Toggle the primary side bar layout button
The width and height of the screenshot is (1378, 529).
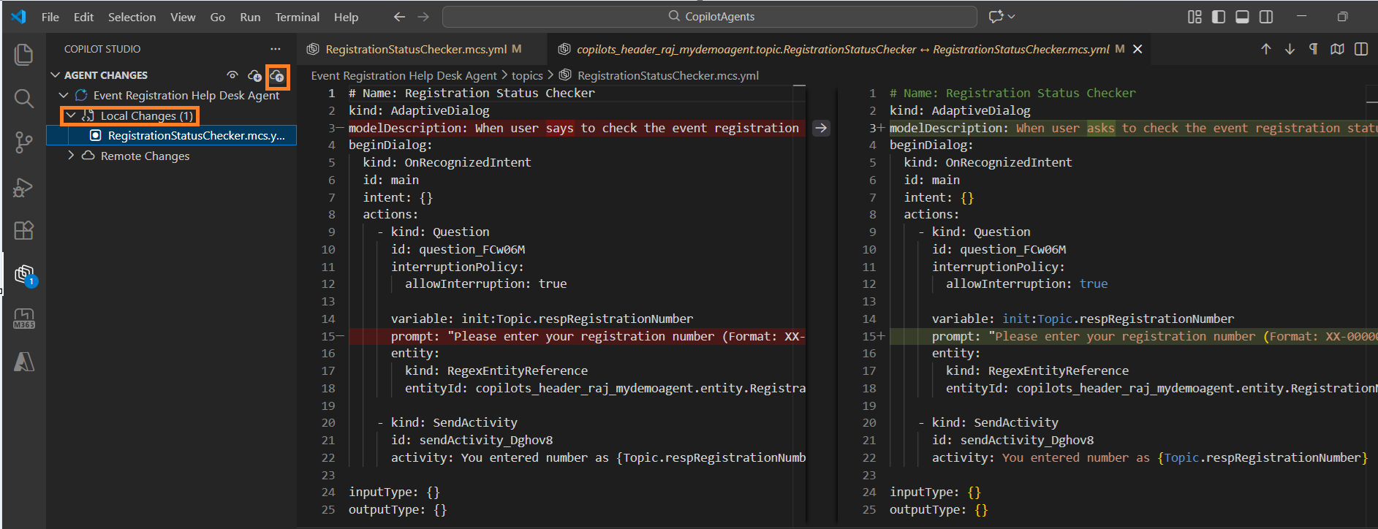point(1218,17)
